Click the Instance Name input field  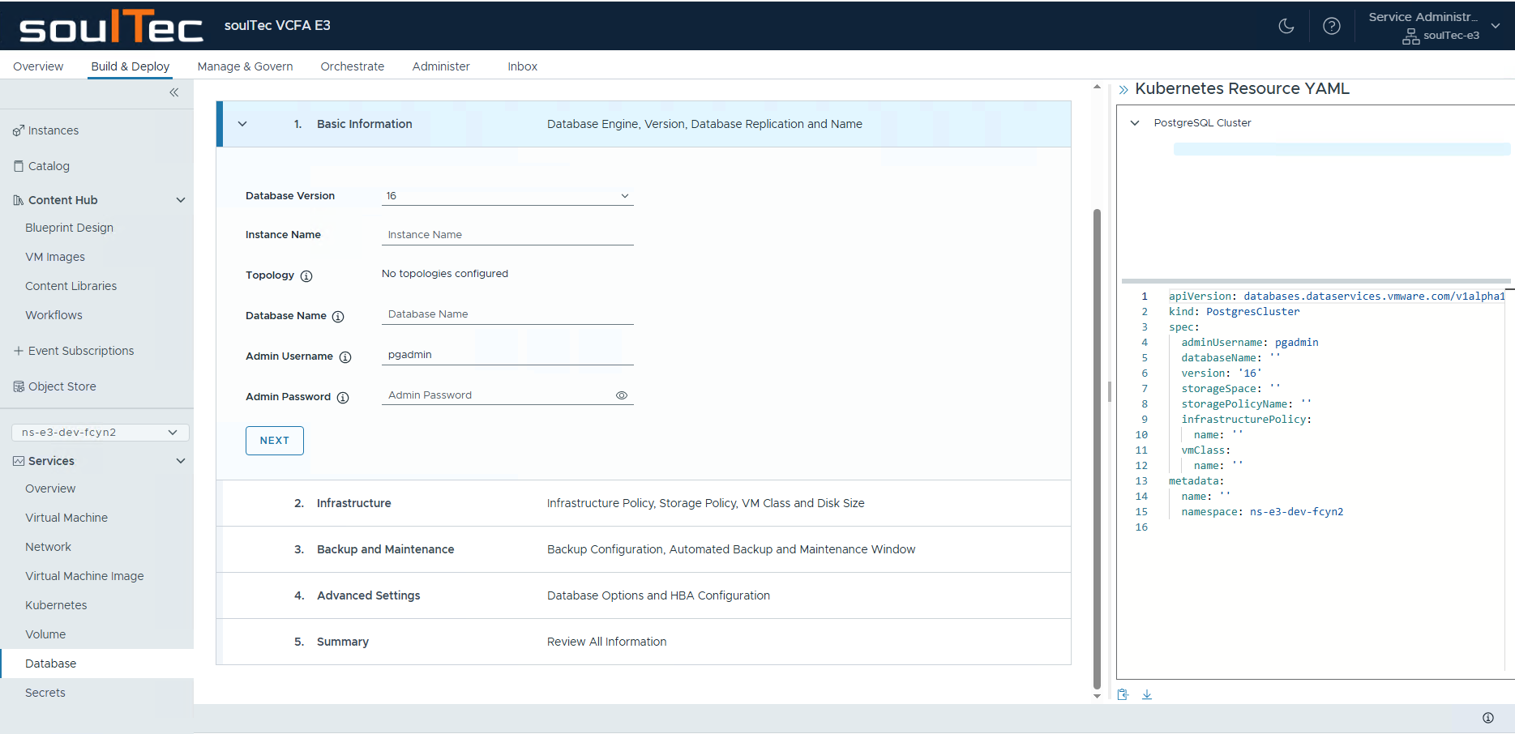[x=507, y=235]
